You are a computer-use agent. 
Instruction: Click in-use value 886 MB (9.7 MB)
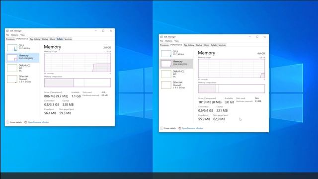[56, 96]
